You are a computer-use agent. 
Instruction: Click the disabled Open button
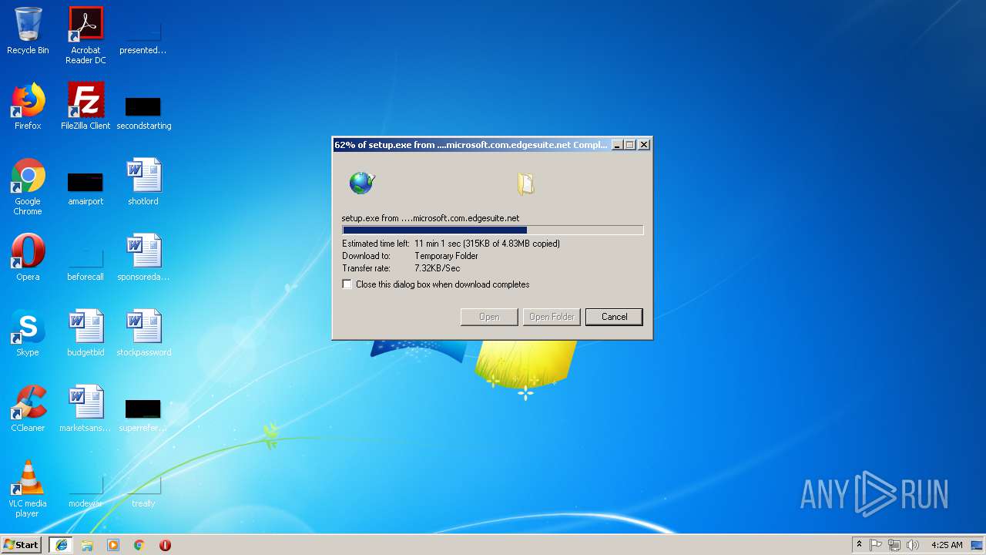click(x=489, y=317)
